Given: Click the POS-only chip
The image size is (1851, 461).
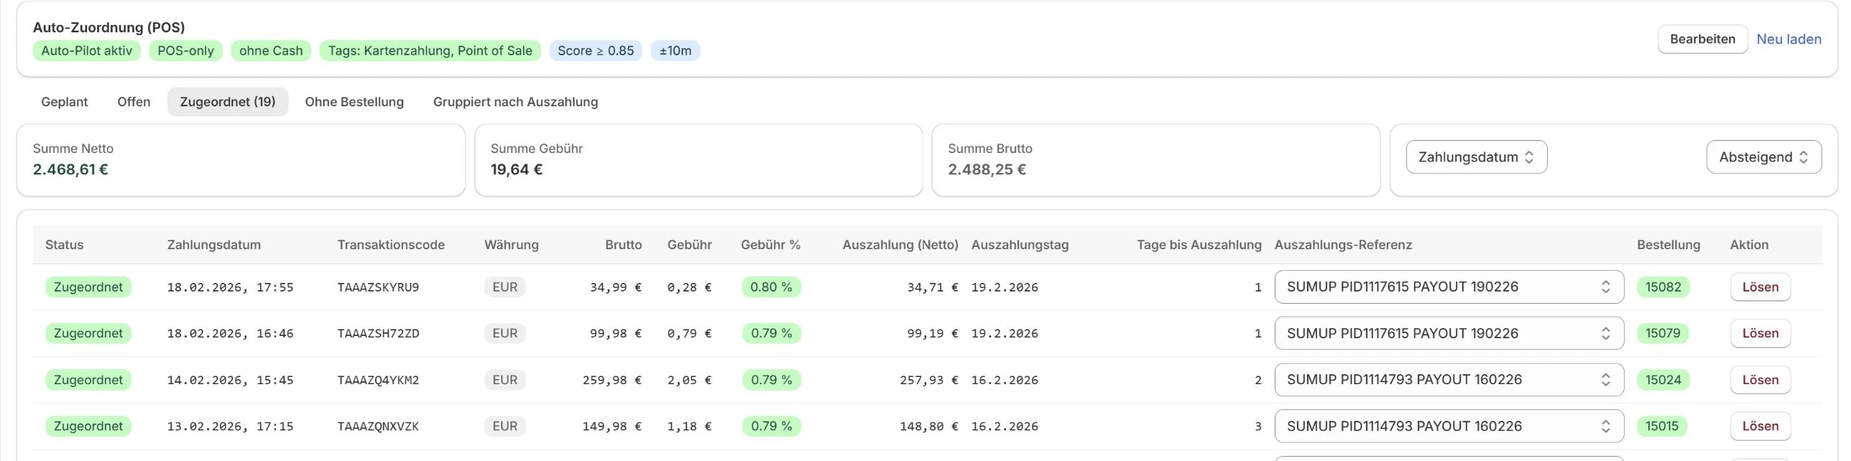Looking at the screenshot, I should pos(186,51).
